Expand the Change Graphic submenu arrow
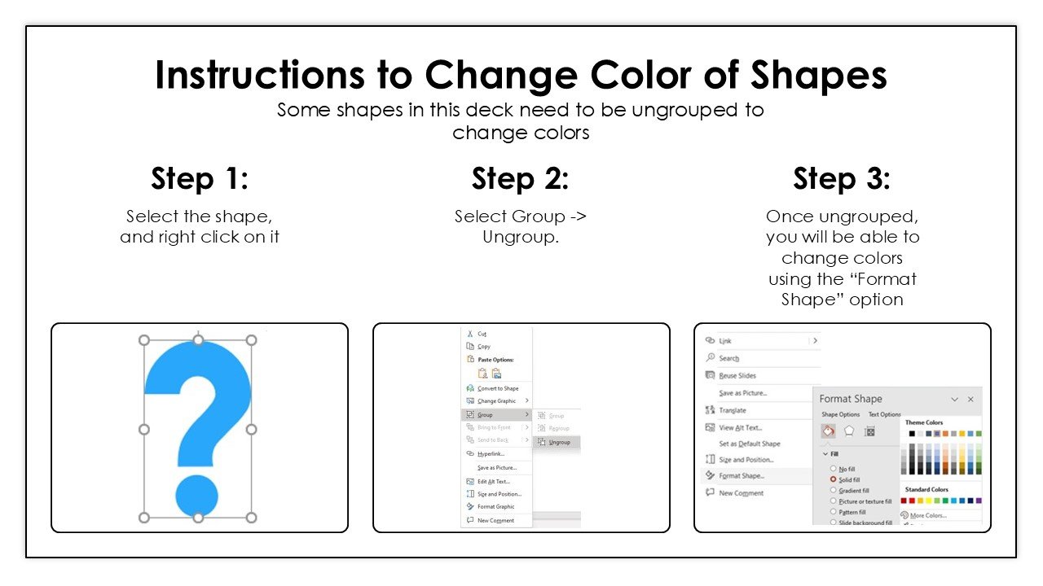The image size is (1043, 586). [526, 400]
